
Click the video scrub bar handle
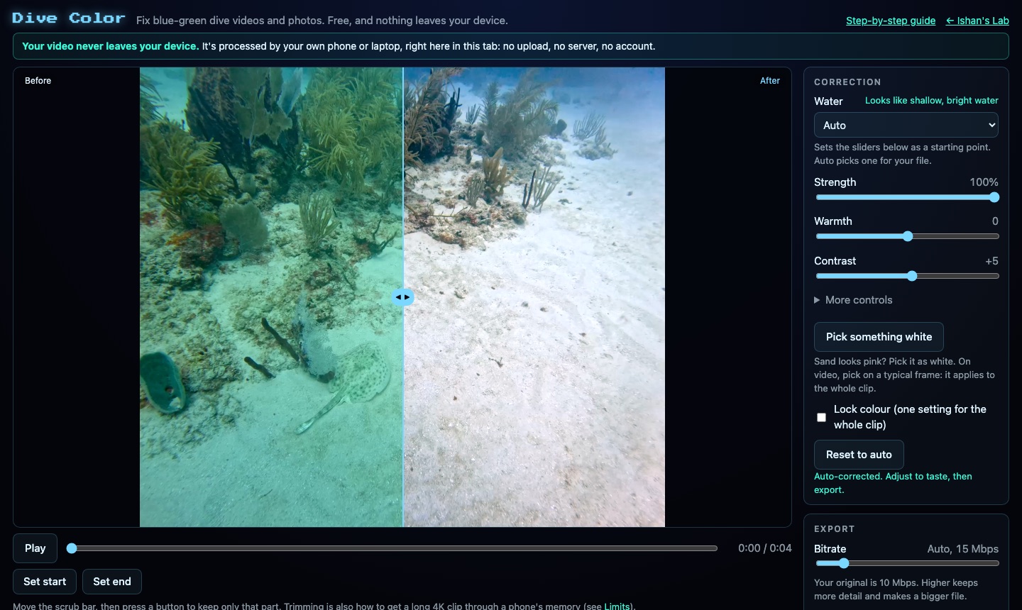coord(72,548)
